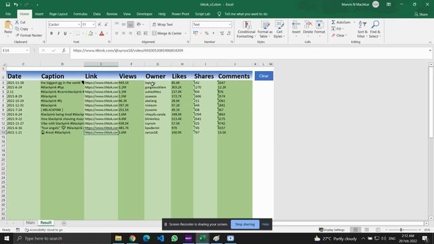The height and width of the screenshot is (244, 434).
Task: Click the Insert Function fx icon
Action: click(x=64, y=50)
